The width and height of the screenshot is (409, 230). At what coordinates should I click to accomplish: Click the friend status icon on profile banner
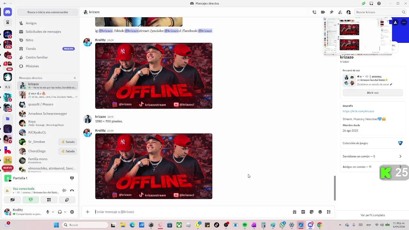[x=396, y=22]
